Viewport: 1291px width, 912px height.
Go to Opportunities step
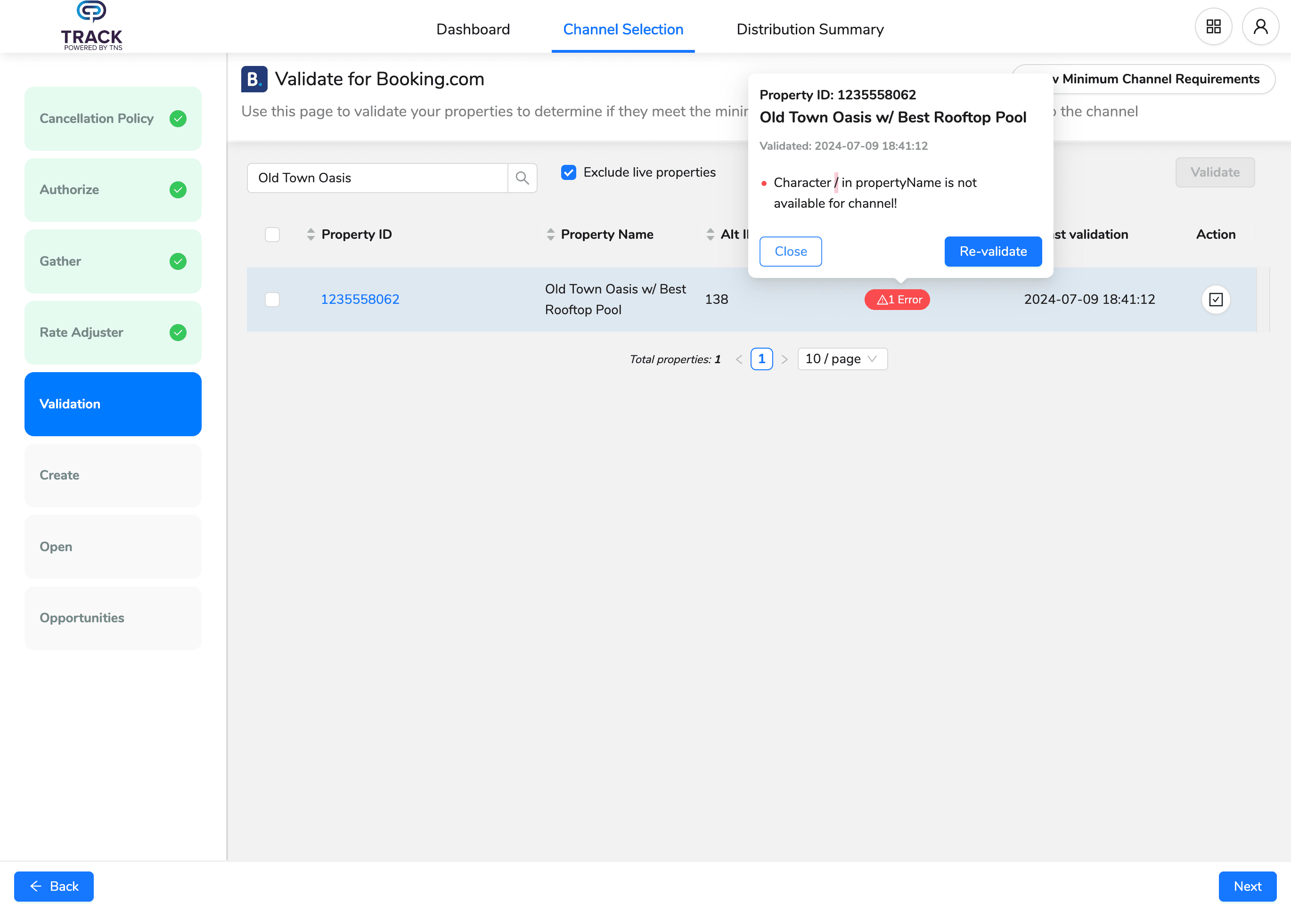click(113, 619)
